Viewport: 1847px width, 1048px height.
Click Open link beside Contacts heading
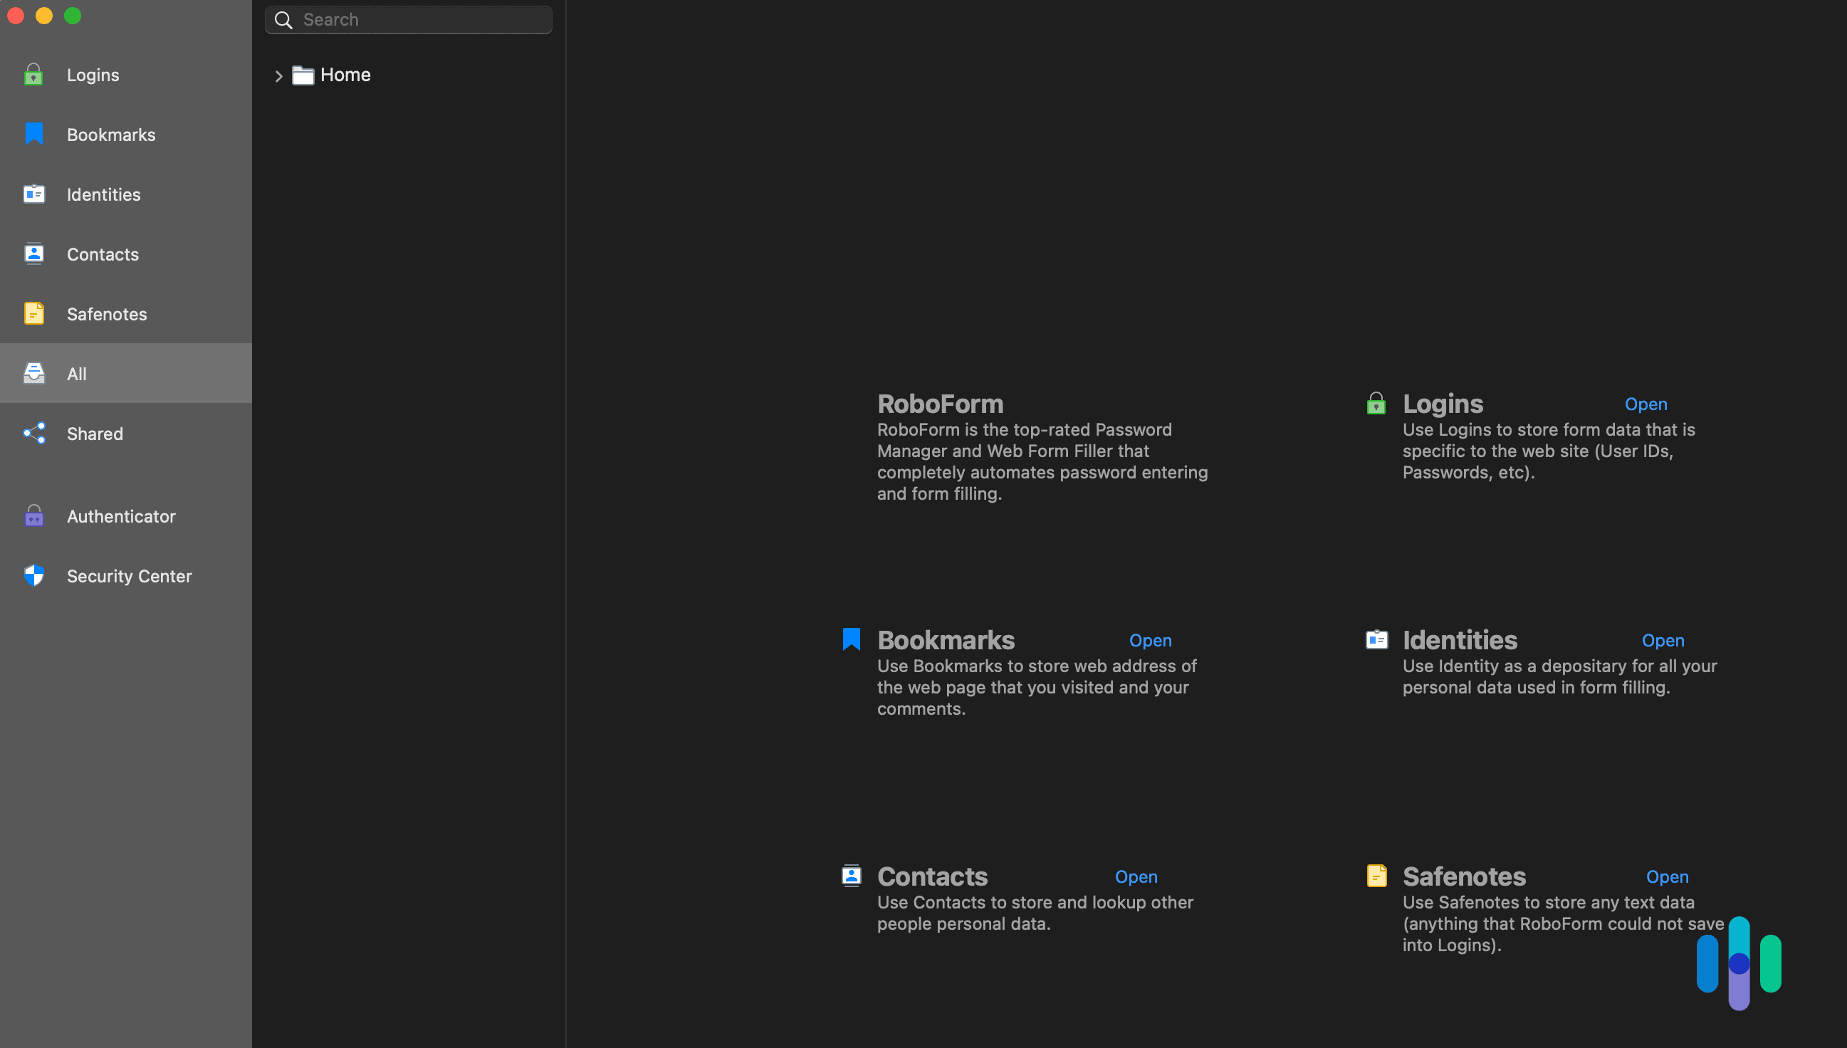[1135, 876]
